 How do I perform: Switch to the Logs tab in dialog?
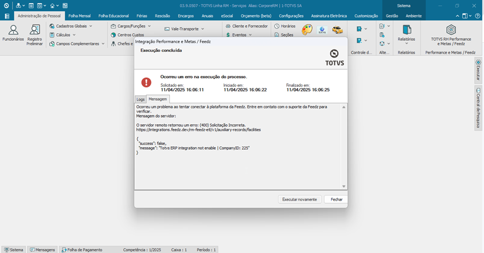click(x=141, y=99)
